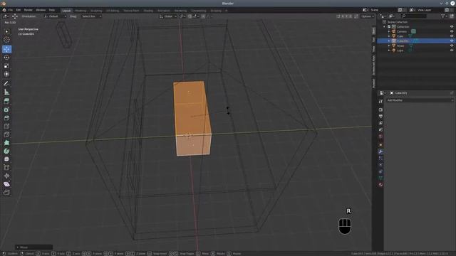Open the Render properties tab
Image resolution: width=456 pixels, height=256 pixels.
pyautogui.click(x=380, y=110)
